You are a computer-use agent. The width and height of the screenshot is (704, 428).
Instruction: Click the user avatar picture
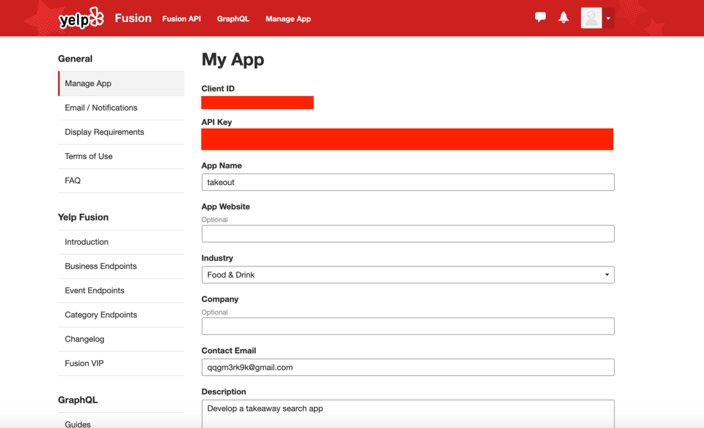coord(591,18)
